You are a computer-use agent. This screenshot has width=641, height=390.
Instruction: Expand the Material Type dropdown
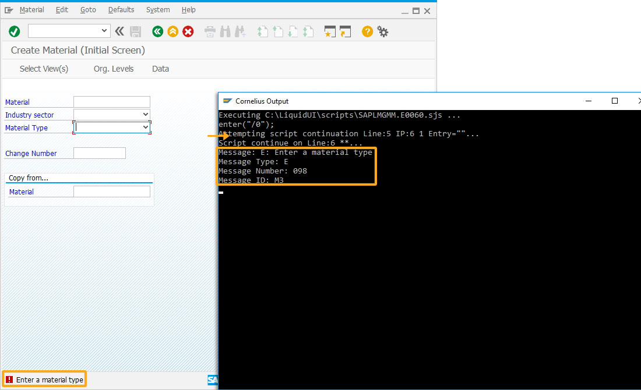pos(146,127)
